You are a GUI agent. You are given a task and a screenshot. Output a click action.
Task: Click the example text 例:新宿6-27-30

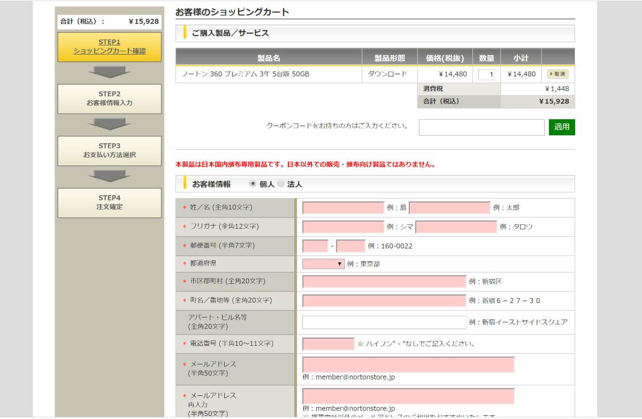[x=505, y=301]
